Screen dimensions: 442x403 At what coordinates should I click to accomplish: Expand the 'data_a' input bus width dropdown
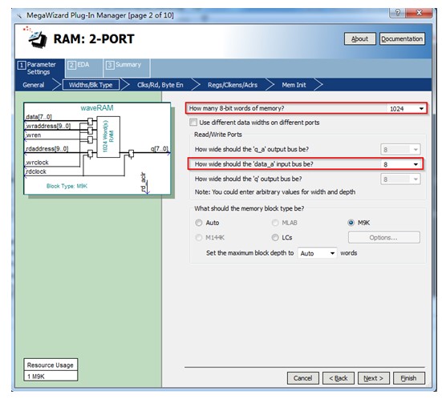[400, 164]
